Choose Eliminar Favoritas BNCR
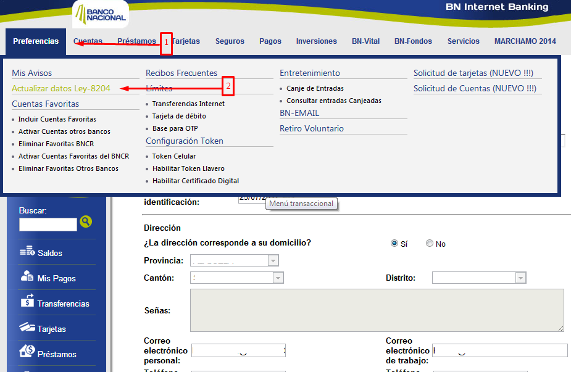This screenshot has height=372, width=571. point(56,144)
